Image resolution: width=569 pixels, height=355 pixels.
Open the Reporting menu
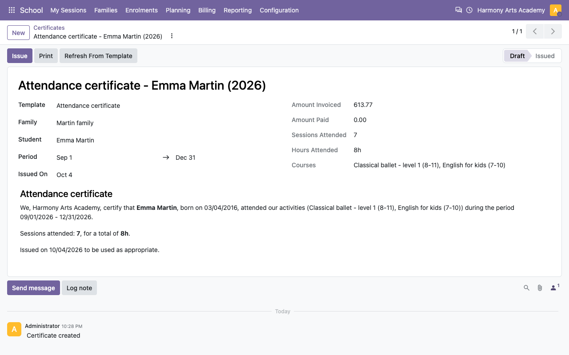tap(237, 10)
